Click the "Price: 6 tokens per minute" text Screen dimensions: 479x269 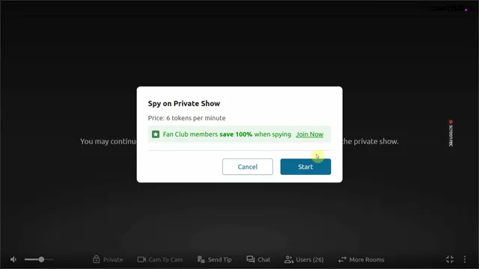186,118
